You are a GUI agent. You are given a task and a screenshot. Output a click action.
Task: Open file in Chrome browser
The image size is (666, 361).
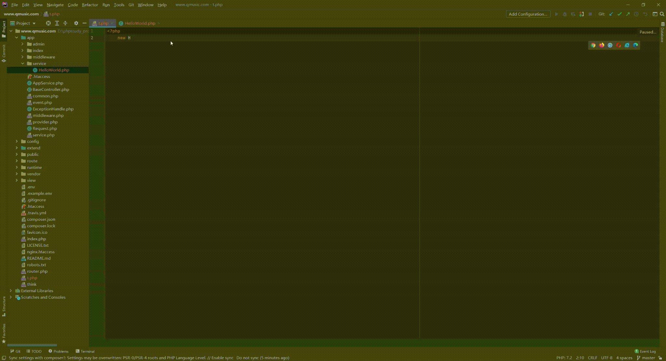[x=593, y=45]
